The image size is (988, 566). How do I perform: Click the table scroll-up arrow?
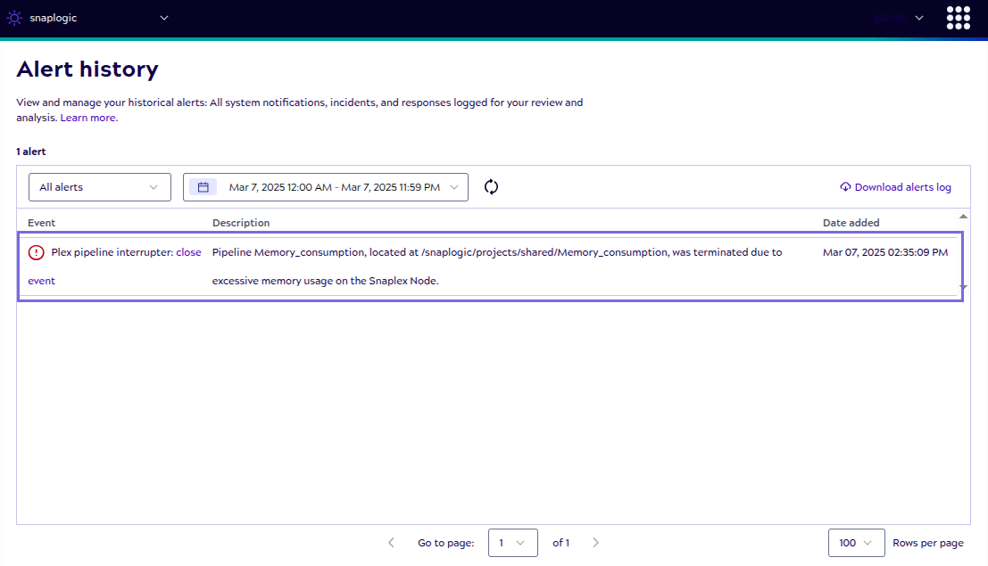pos(963,217)
